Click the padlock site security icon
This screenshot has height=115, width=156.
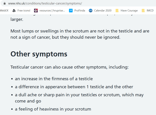pos(5,3)
